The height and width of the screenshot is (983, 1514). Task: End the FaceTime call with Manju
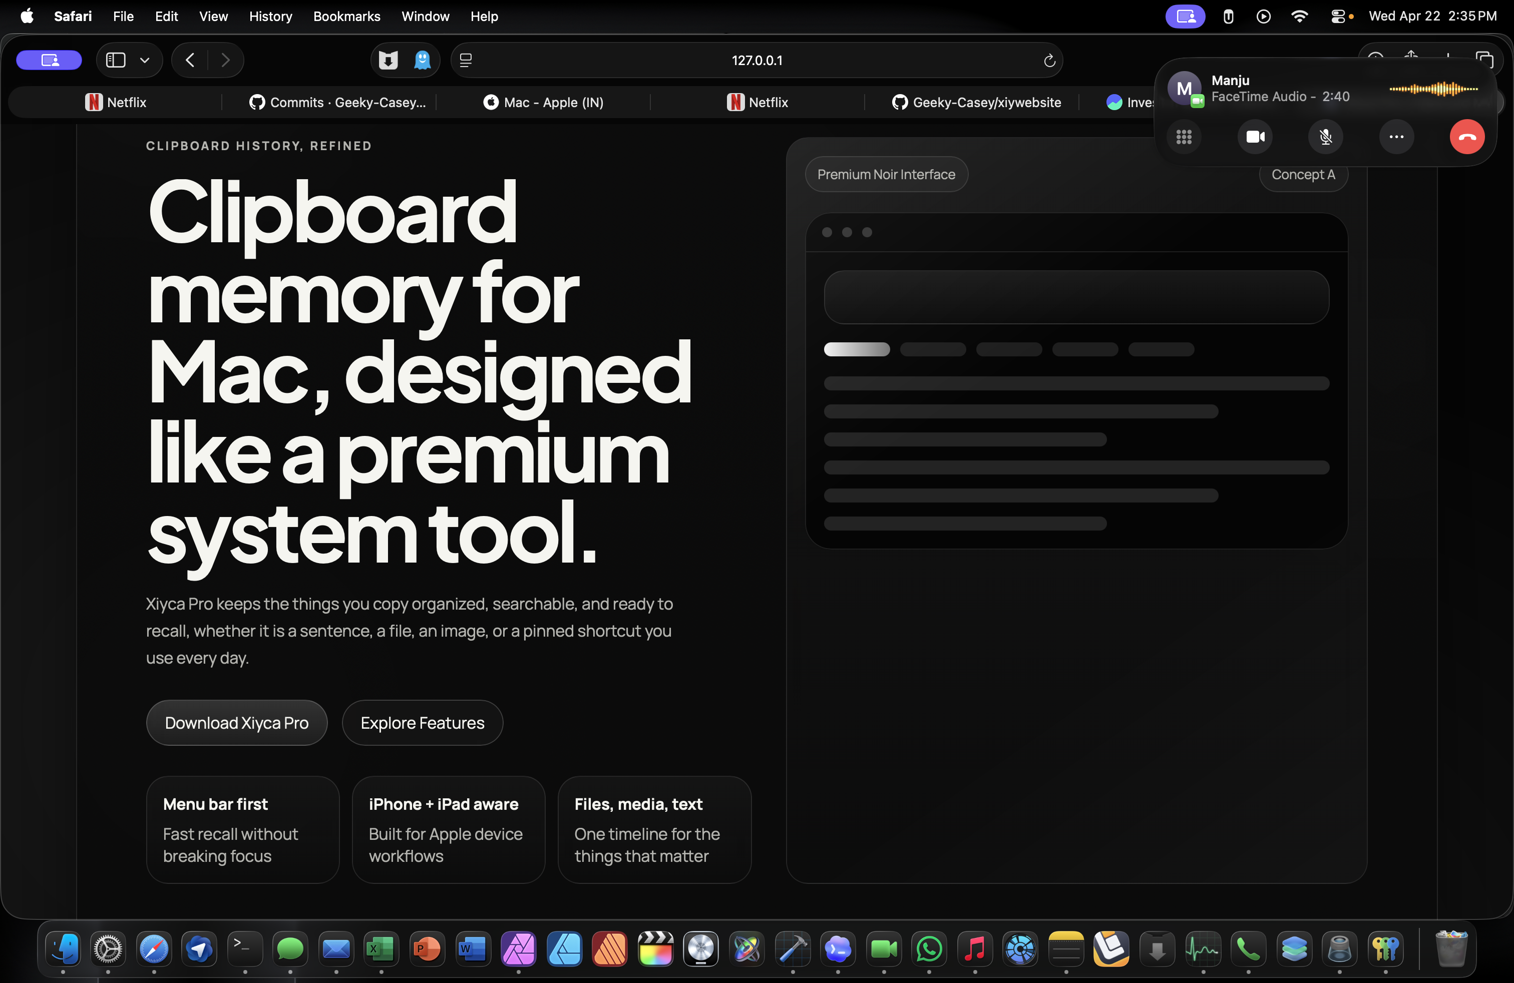click(1466, 137)
